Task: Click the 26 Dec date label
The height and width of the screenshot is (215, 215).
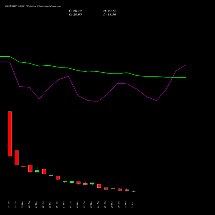Action: [x=105, y=205]
